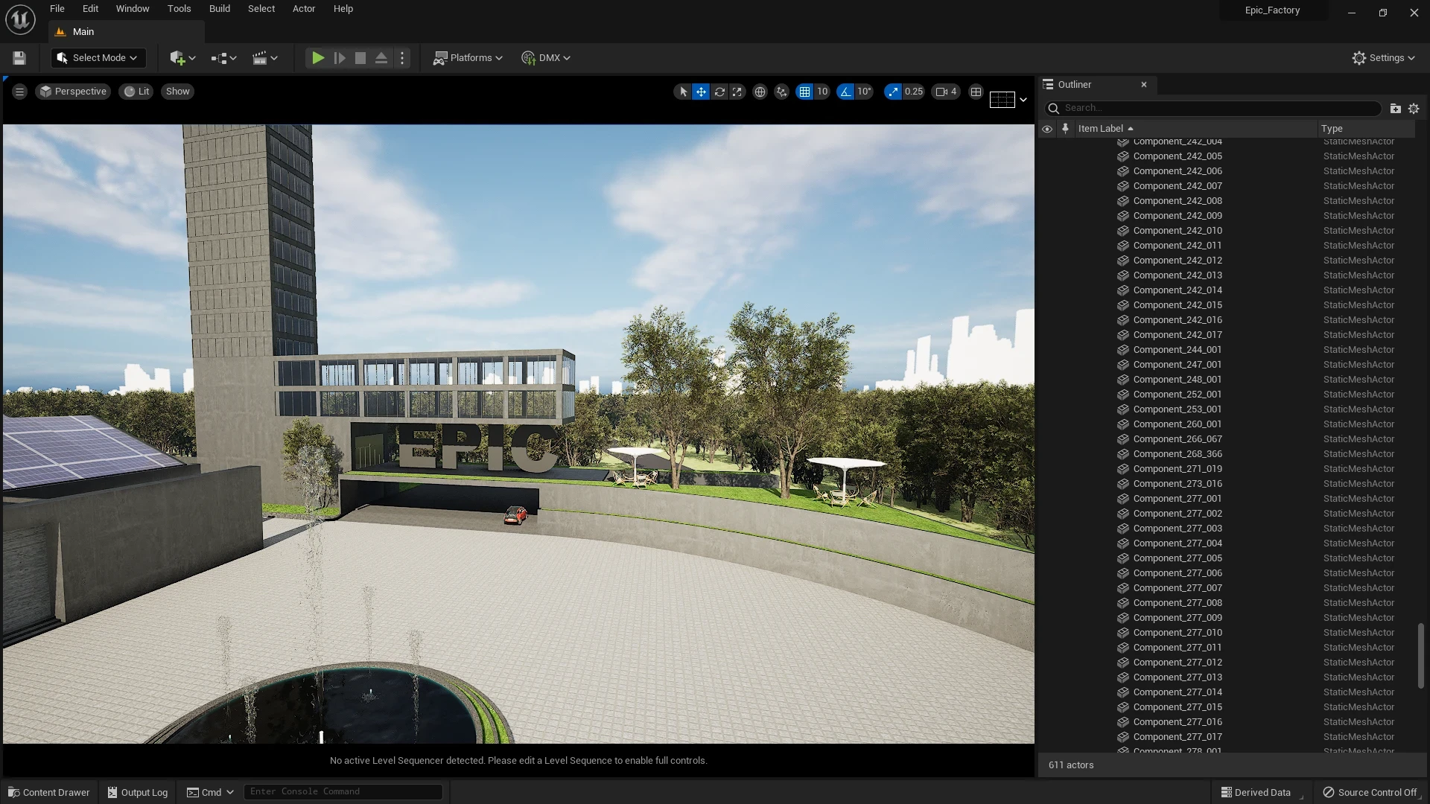The width and height of the screenshot is (1430, 804).
Task: Toggle rotation snapping at 10 degrees
Action: pos(845,92)
